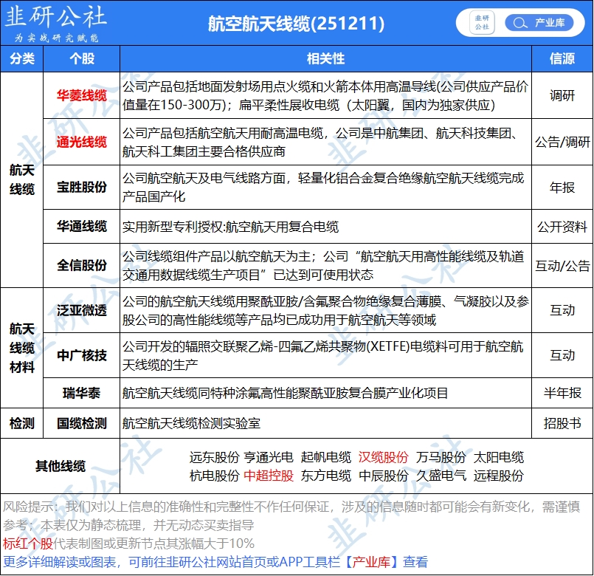594x576 pixels.
Task: Click source 公告/调研 for 通光线缆
Action: point(562,142)
